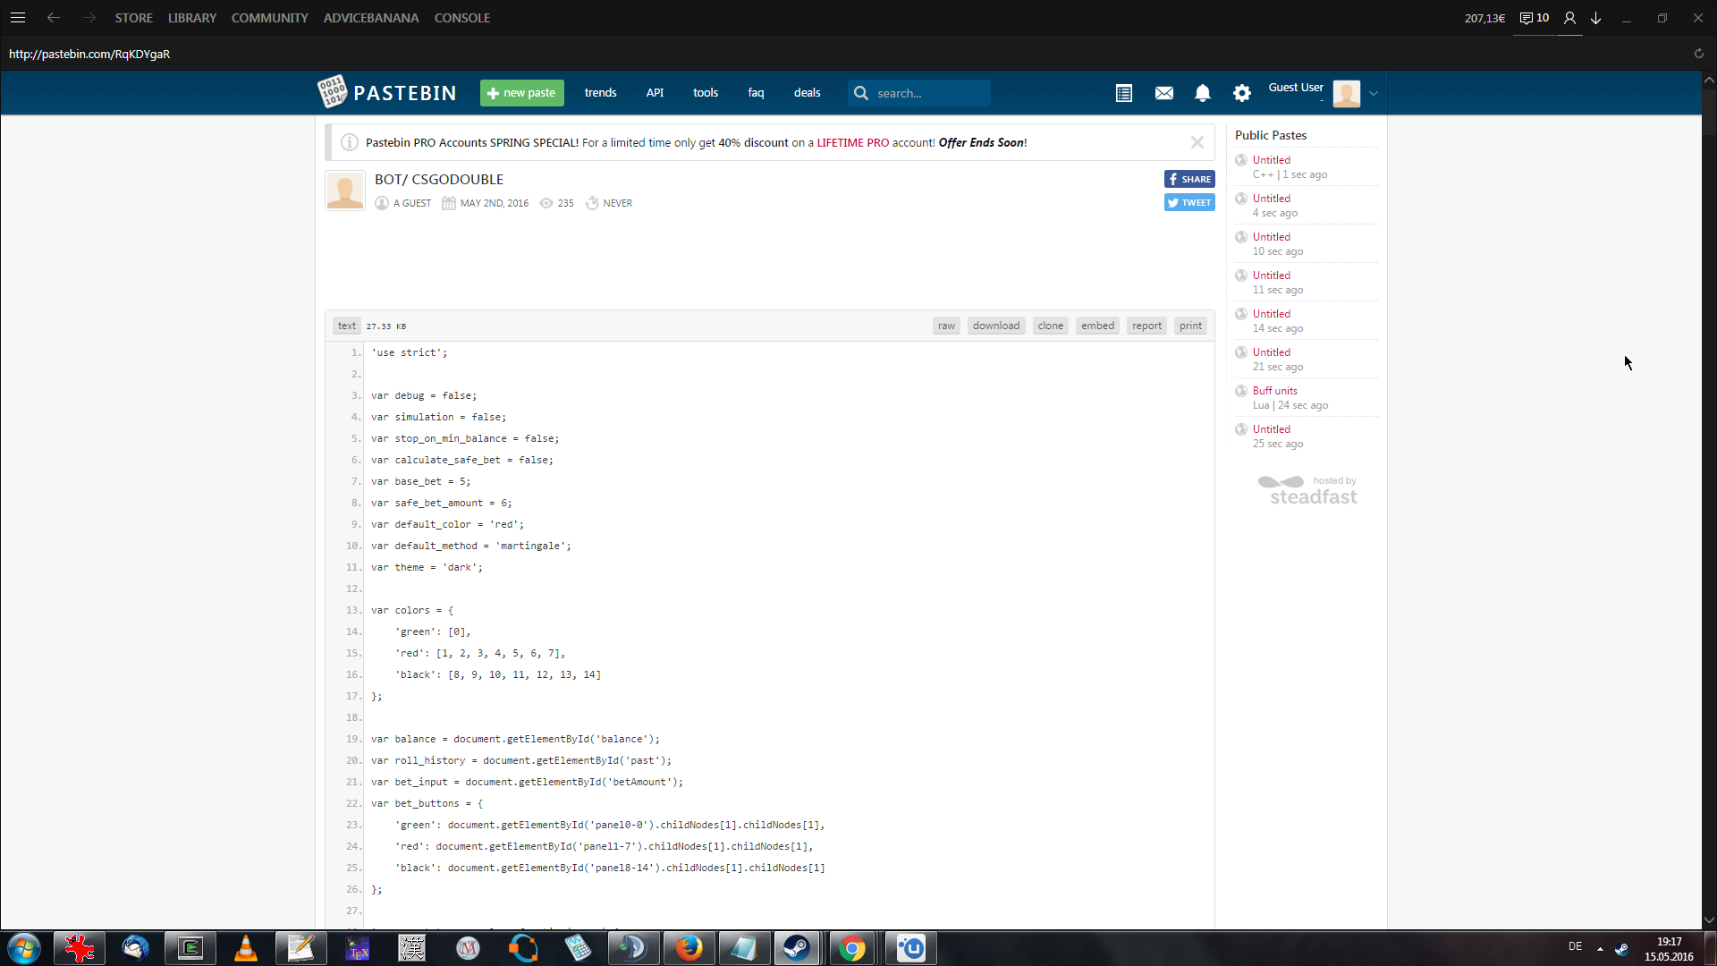Click the page reload icon

point(1698,54)
